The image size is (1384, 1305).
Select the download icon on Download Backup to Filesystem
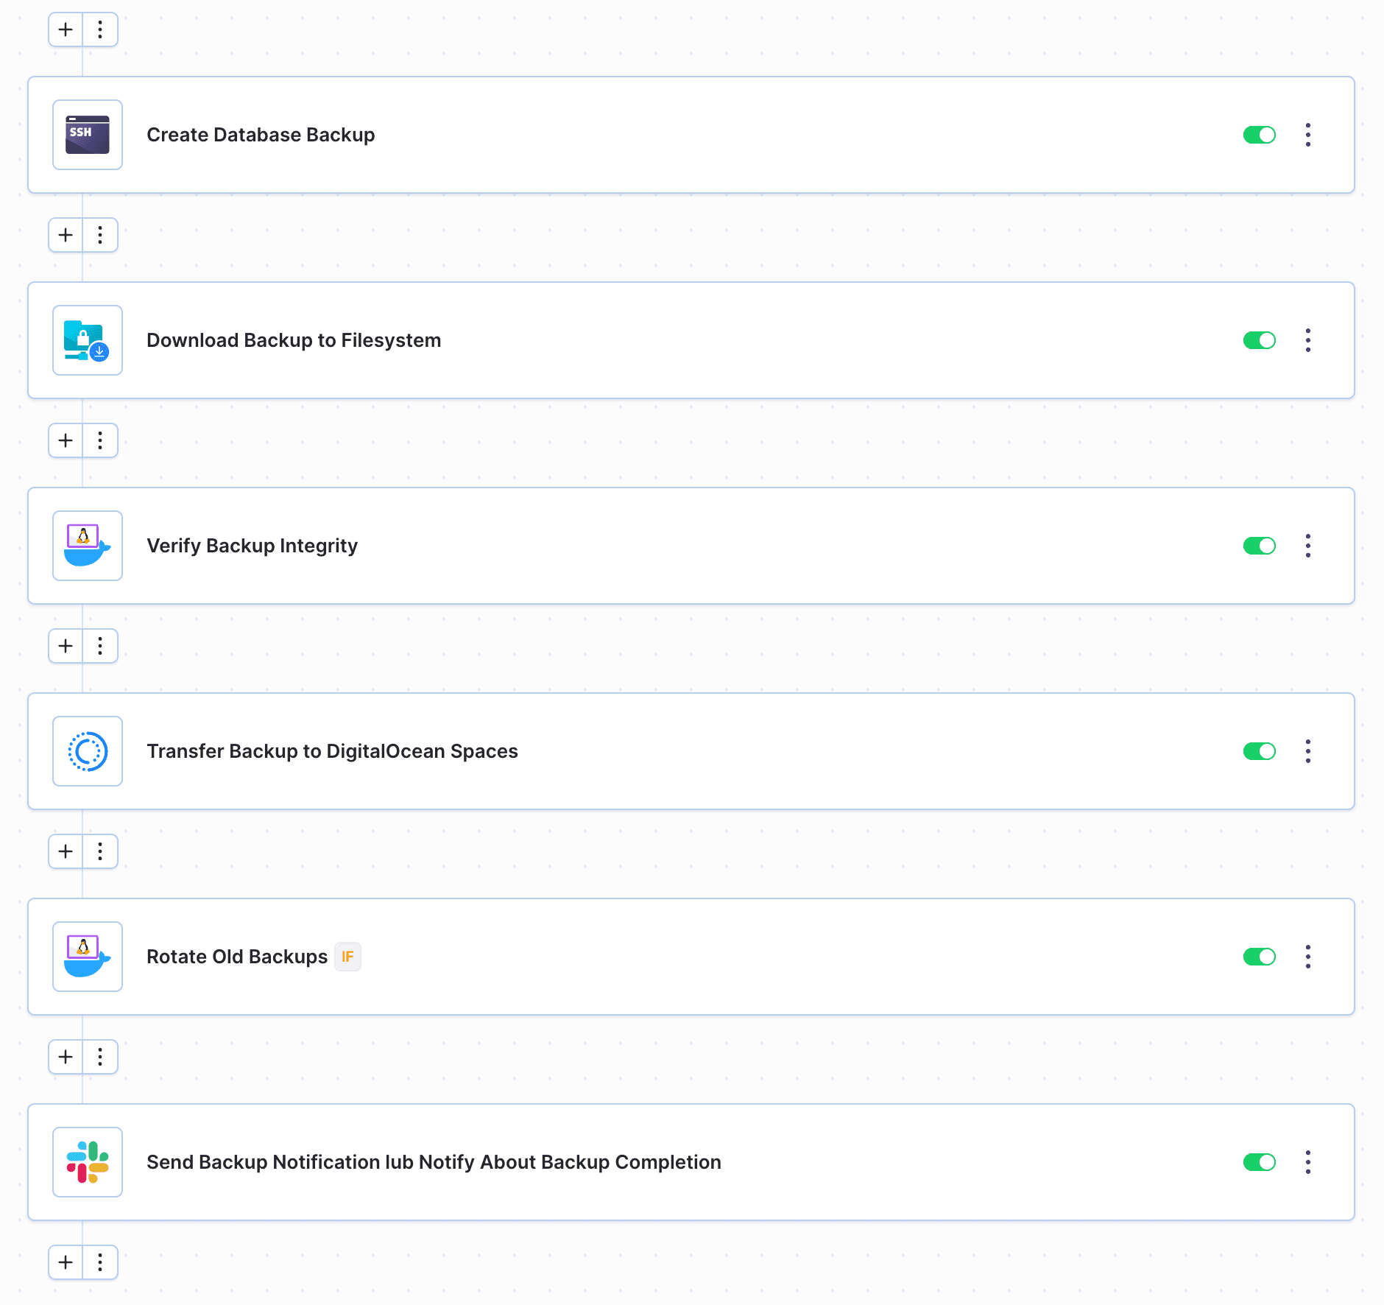[87, 340]
